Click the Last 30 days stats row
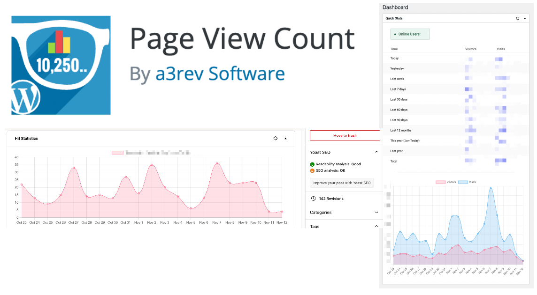Viewport: 537px width, 295px height. click(x=399, y=99)
